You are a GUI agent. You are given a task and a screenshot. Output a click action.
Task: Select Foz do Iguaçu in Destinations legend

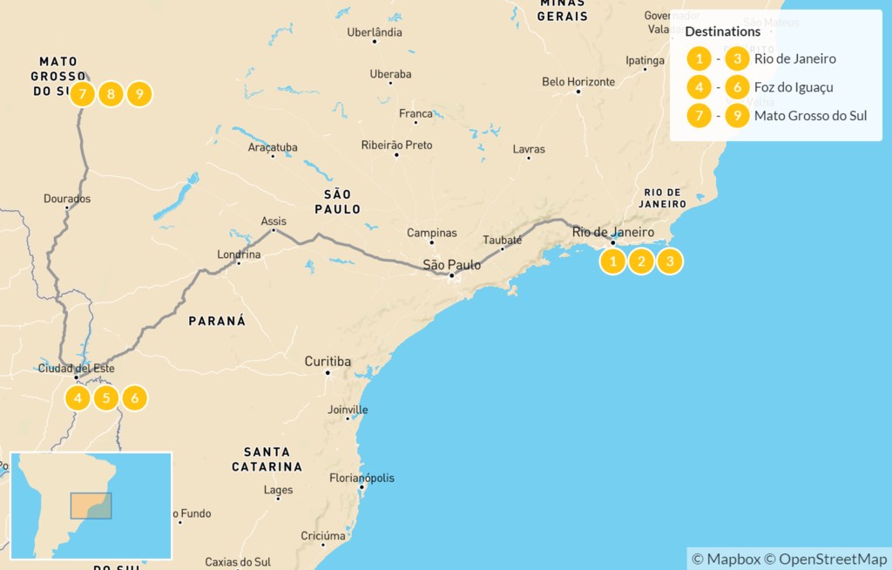[794, 87]
